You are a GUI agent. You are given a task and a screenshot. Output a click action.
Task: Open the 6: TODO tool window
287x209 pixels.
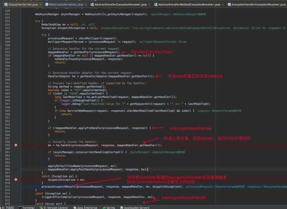pyautogui.click(x=8, y=208)
